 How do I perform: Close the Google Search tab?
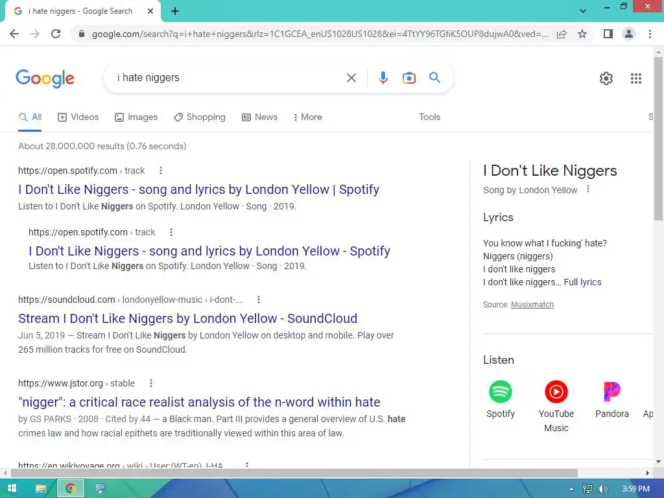click(x=150, y=11)
